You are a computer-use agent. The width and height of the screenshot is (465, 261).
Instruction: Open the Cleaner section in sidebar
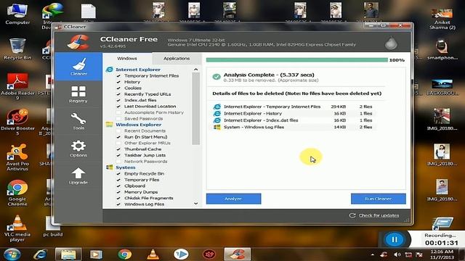coord(78,67)
